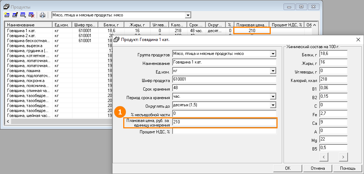Open help with the Помощь button
364x174 pixels.
[x=347, y=168]
